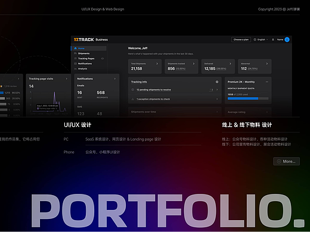Expand the Shipments over time card arrow
Image resolution: width=310 pixels, height=232 pixels.
tap(217, 112)
